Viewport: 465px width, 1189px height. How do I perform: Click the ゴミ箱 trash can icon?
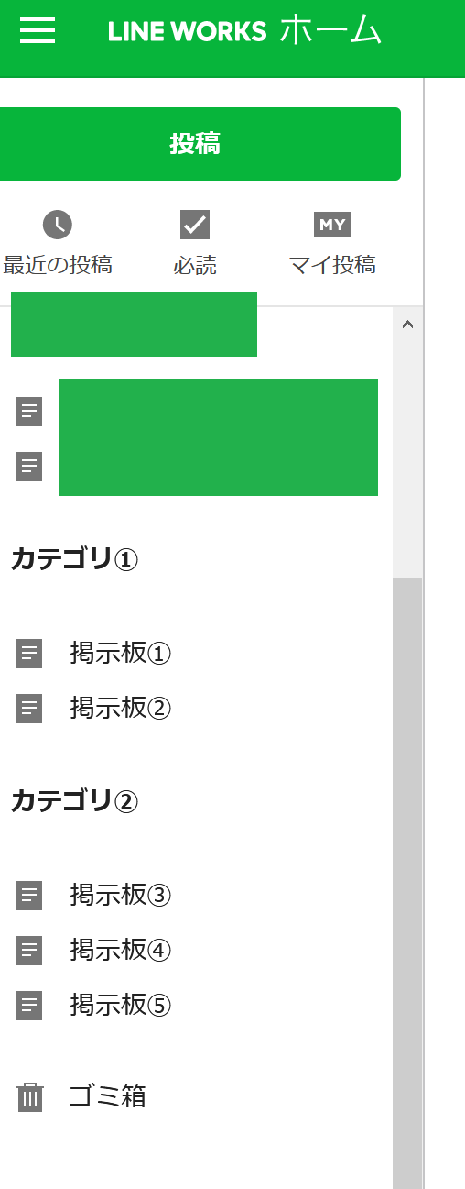(30, 1096)
